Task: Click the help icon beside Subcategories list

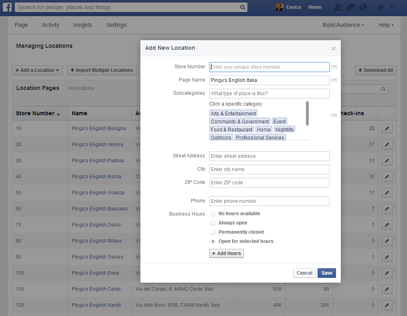Action: [x=334, y=115]
